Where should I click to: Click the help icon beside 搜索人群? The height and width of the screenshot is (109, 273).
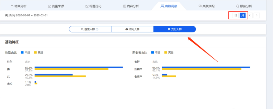point(97,29)
